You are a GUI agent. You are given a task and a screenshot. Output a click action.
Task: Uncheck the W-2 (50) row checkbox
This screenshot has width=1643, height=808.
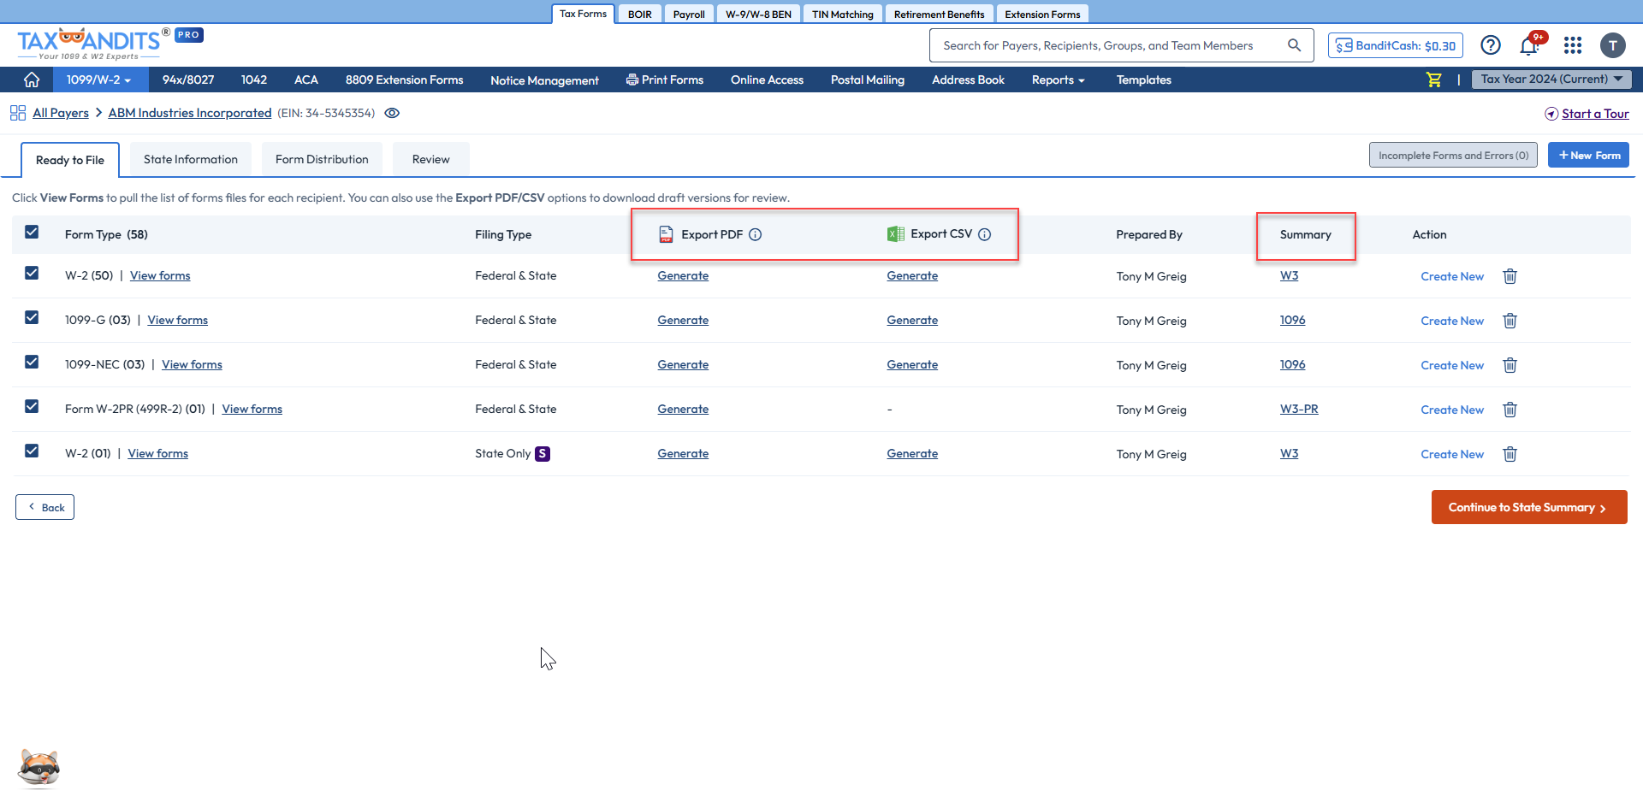coord(32,273)
